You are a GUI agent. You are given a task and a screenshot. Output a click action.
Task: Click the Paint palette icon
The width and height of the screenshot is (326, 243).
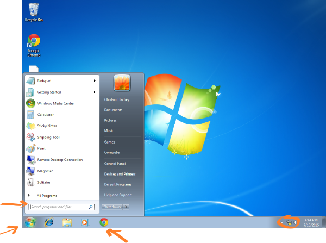(x=31, y=148)
